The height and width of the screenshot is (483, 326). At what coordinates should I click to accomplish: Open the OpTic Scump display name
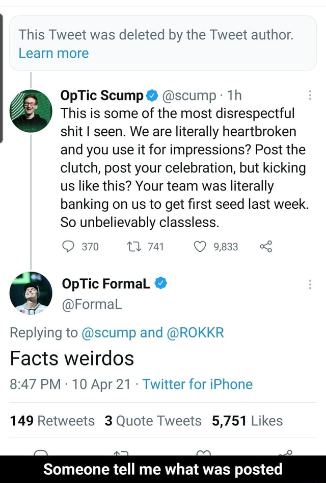point(102,95)
